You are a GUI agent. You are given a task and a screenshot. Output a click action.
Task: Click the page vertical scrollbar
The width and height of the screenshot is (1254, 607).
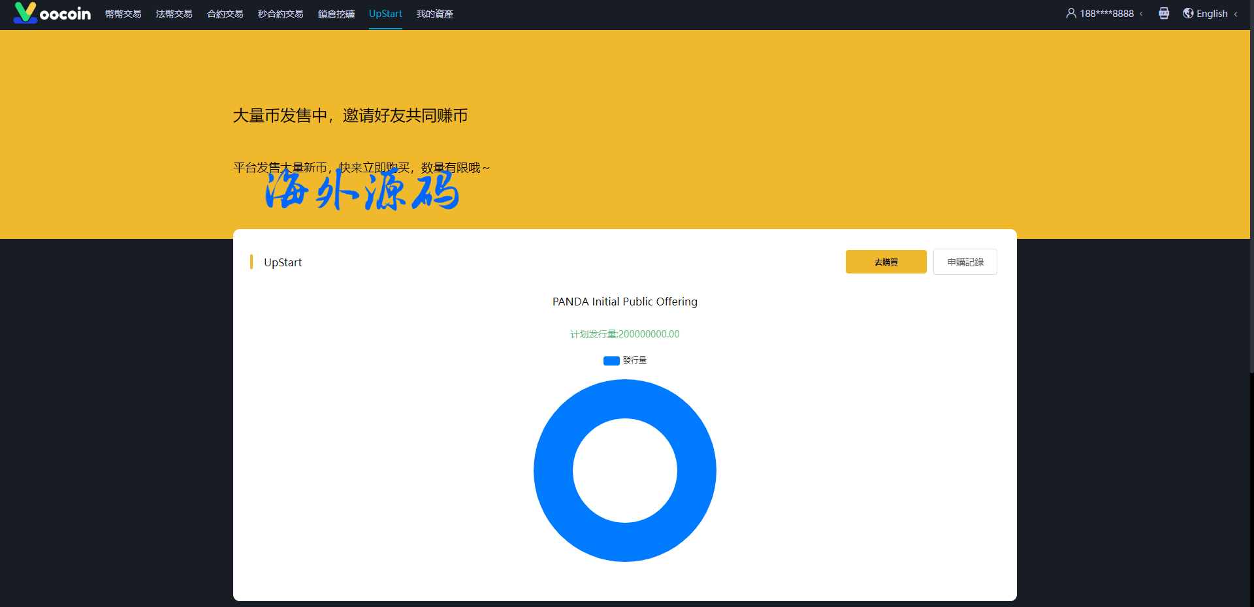tap(1251, 196)
